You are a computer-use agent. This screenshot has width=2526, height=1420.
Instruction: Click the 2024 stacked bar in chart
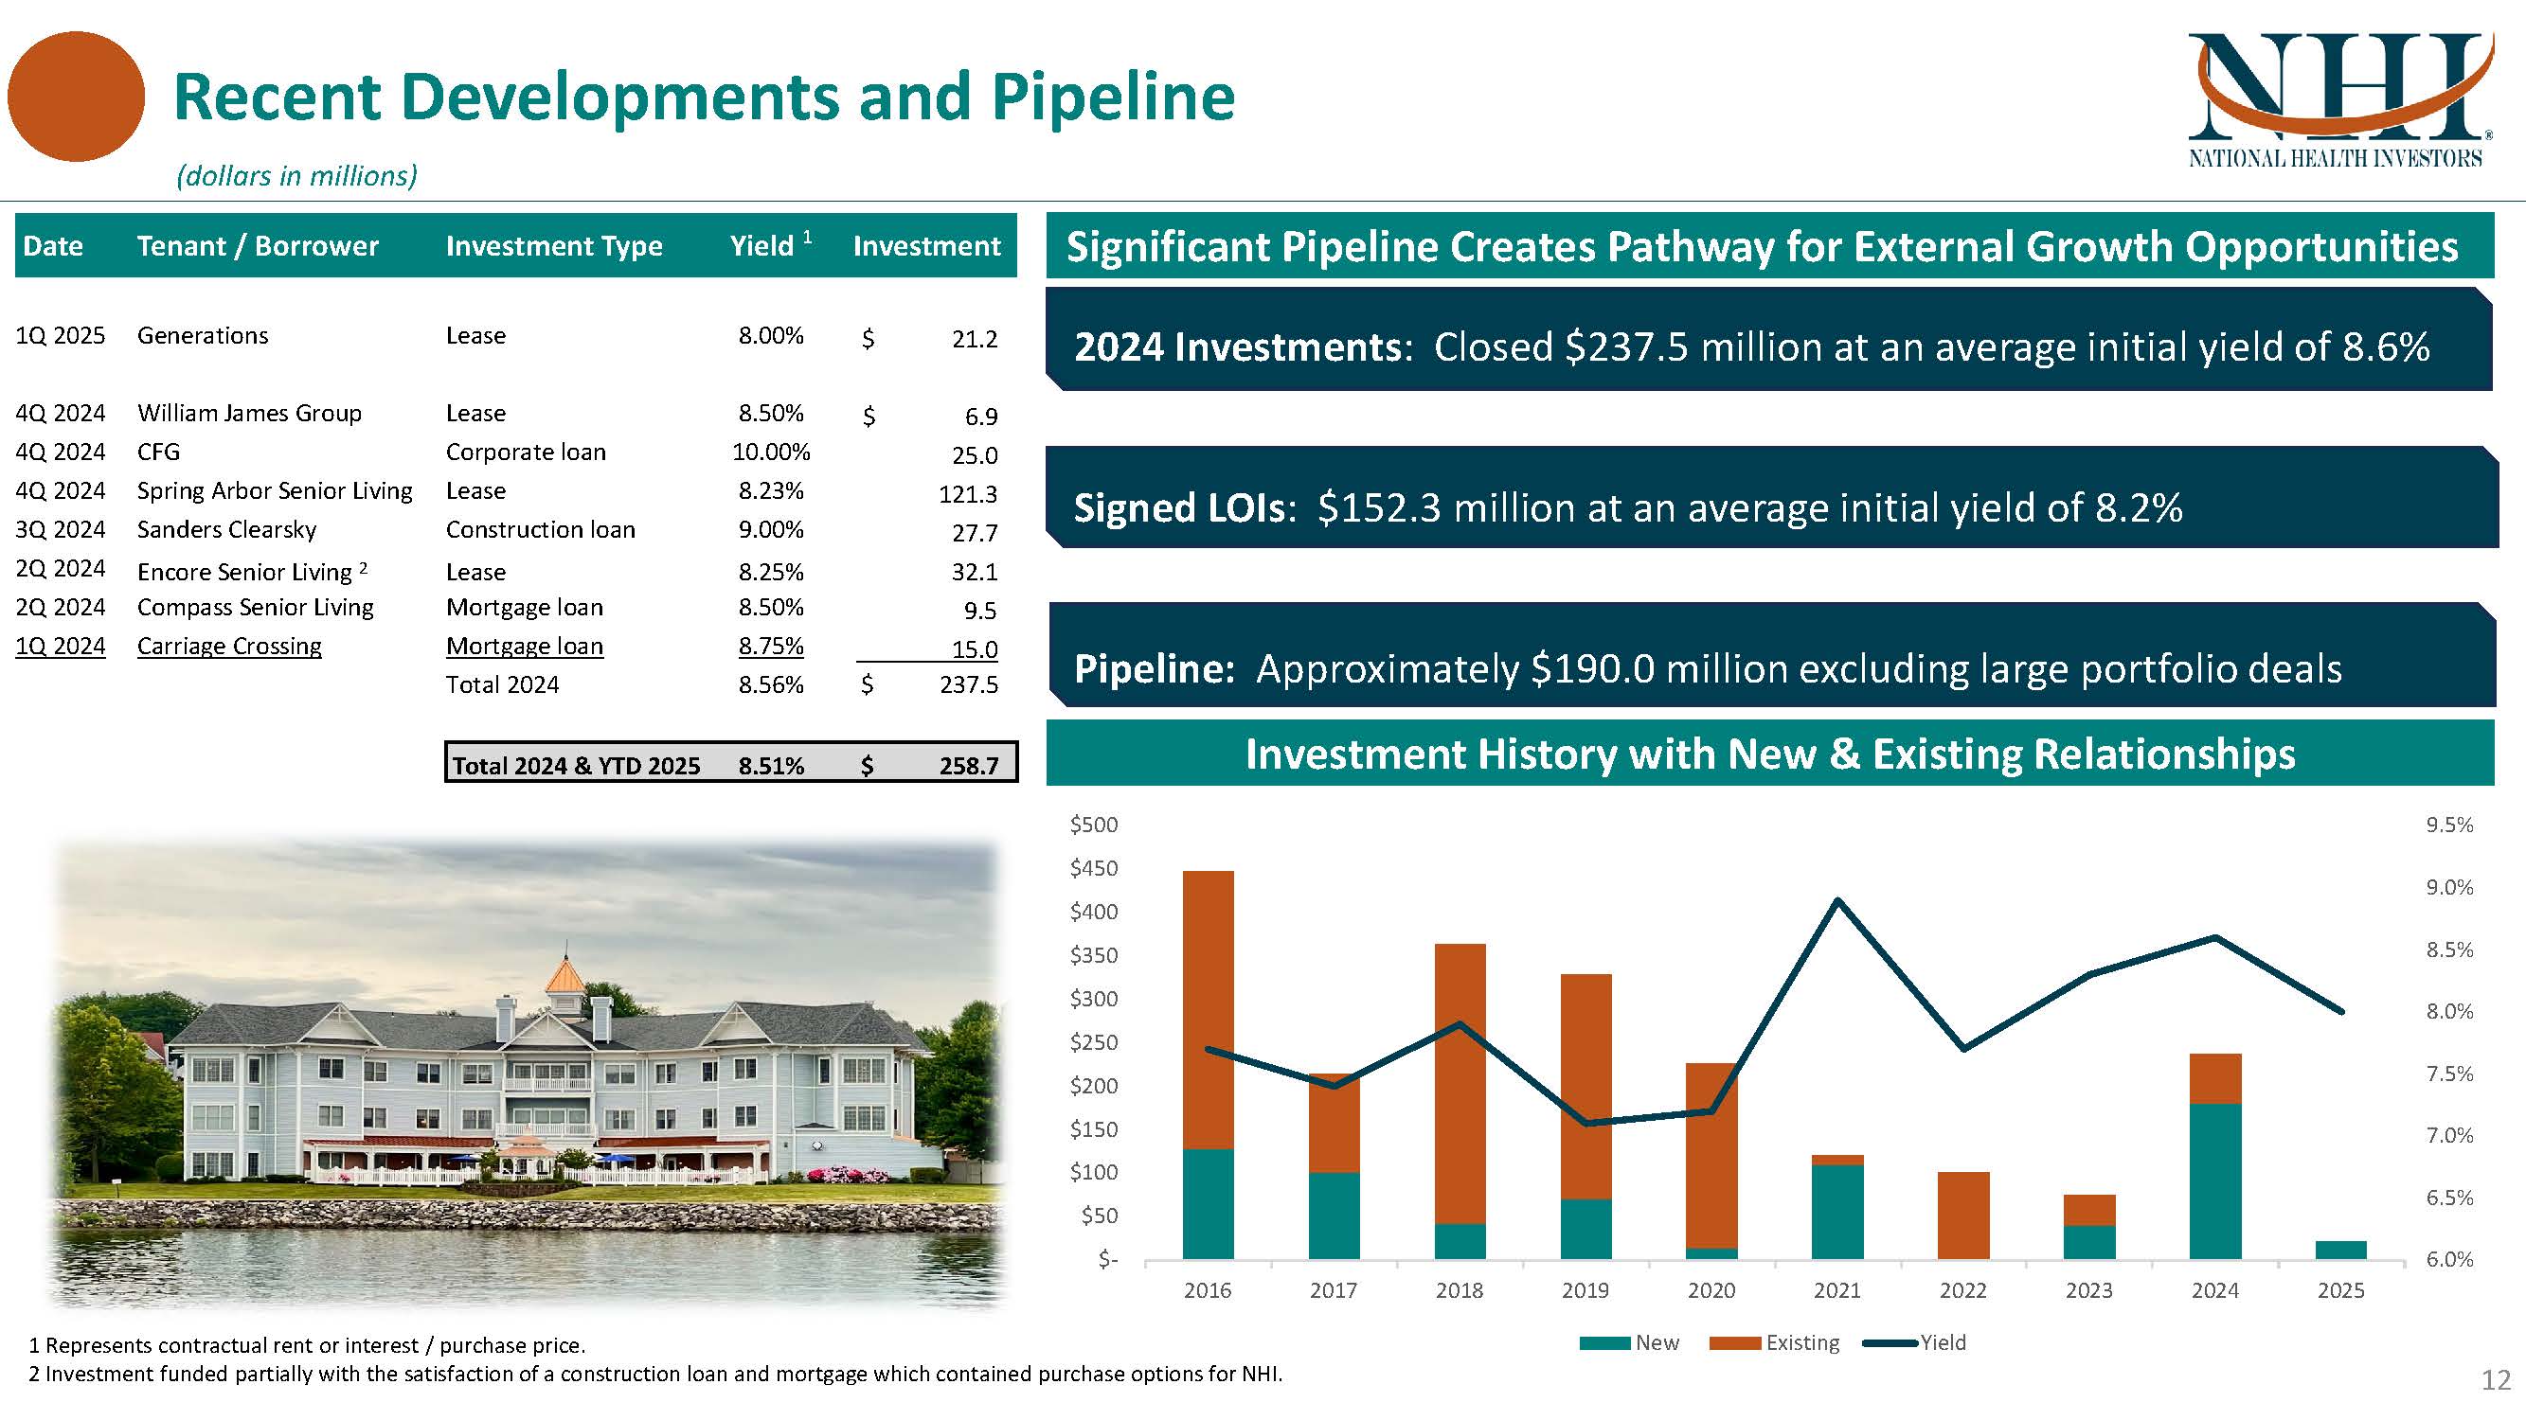(2214, 1157)
